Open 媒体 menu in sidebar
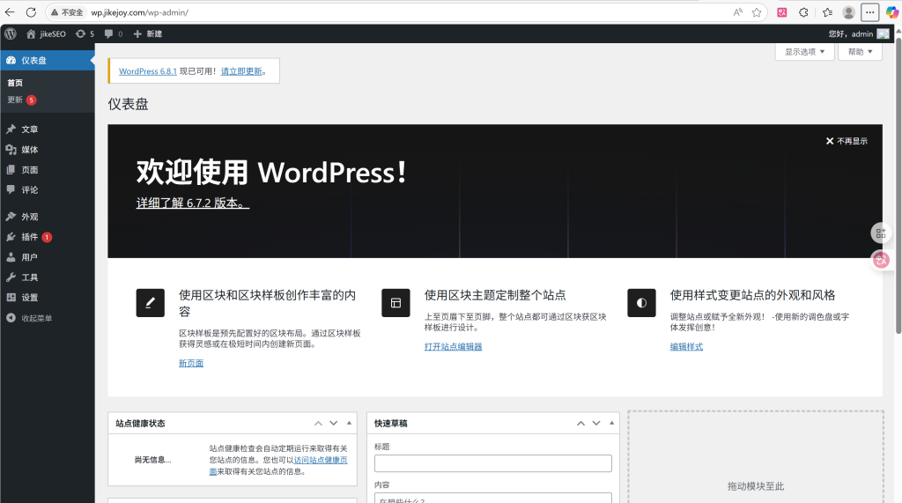This screenshot has height=503, width=902. coord(48,150)
